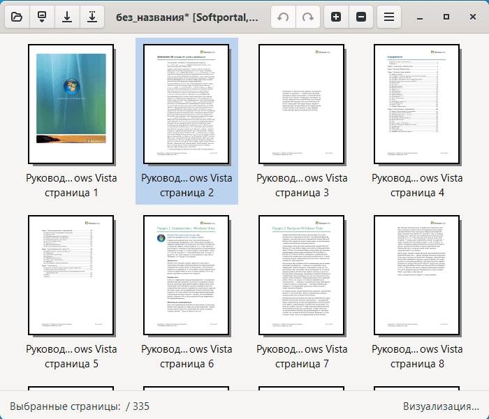Select the page 5 thumbnail
Image resolution: width=489 pixels, height=419 pixels.
71,275
